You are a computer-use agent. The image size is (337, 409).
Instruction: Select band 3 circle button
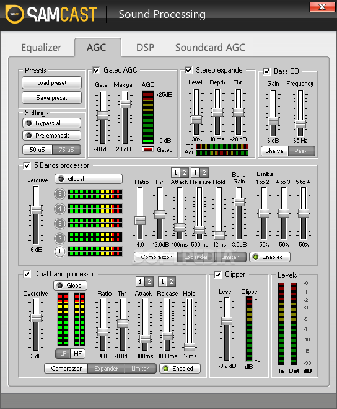tap(59, 224)
